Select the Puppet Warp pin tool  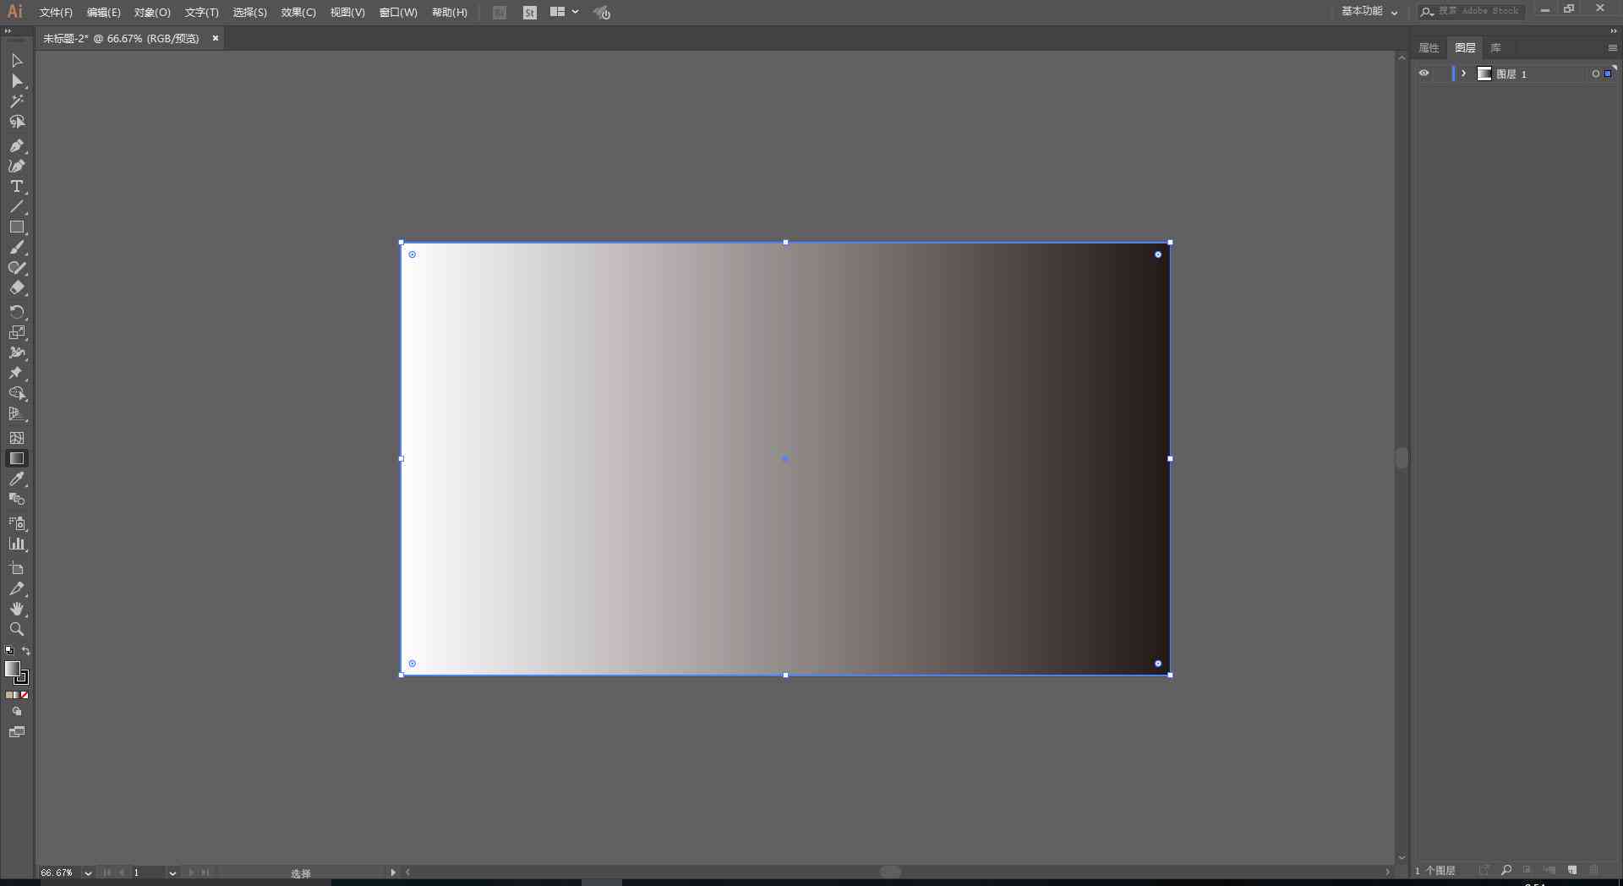[16, 373]
